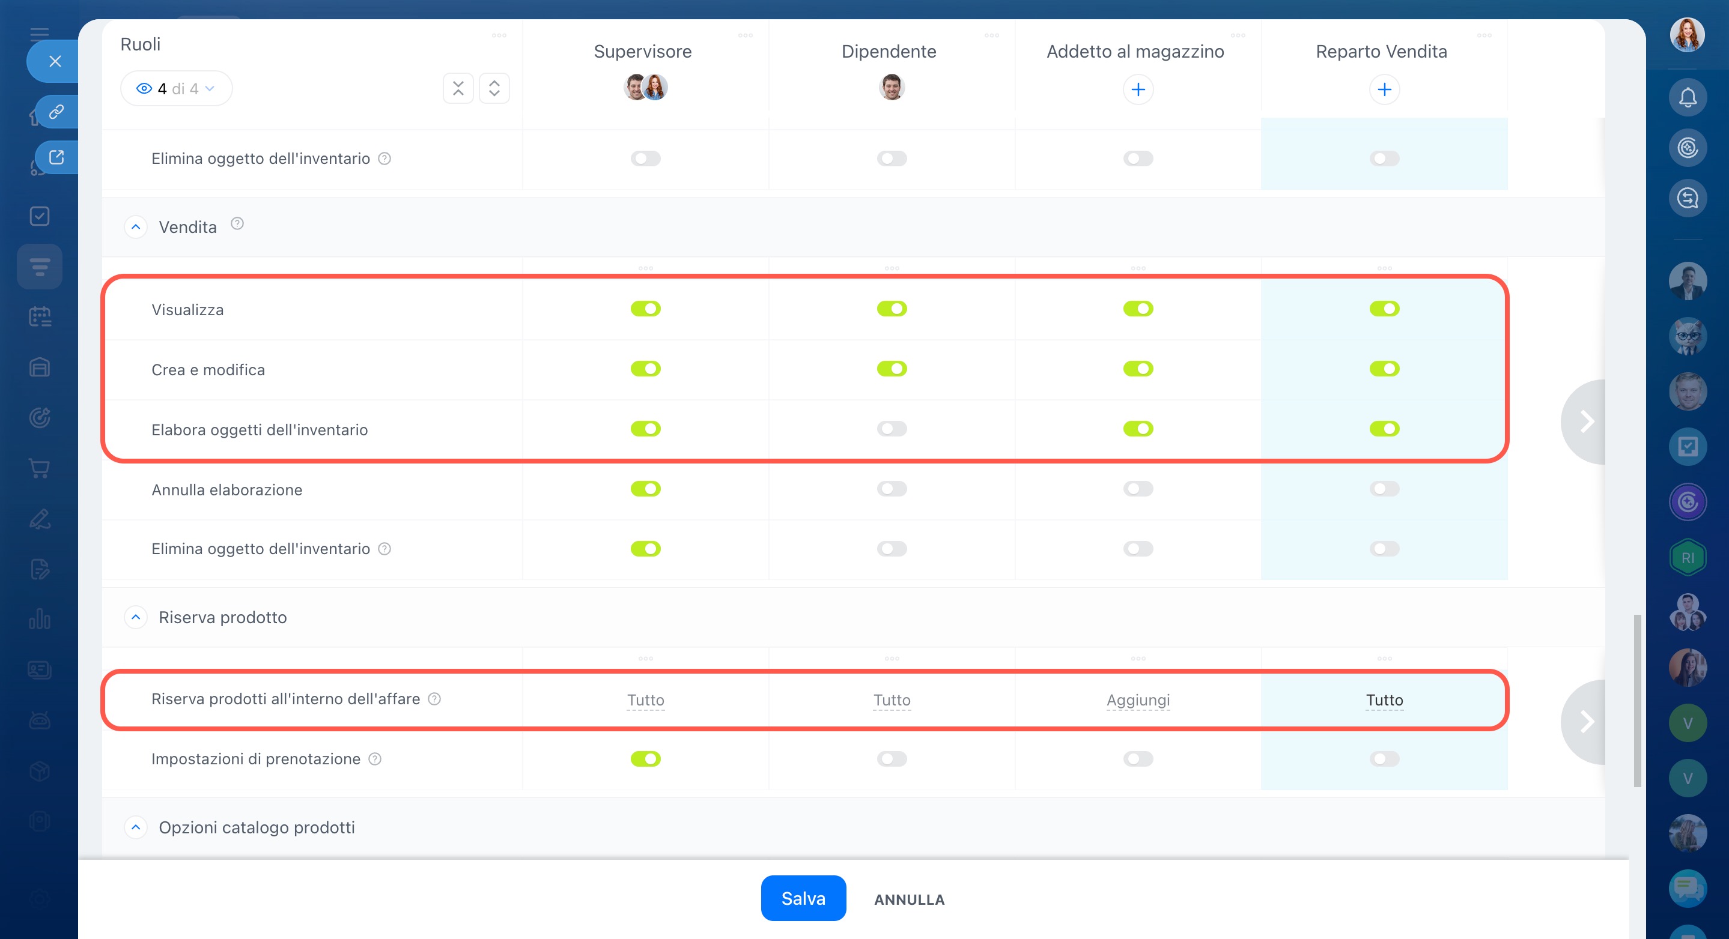This screenshot has height=939, width=1729.
Task: Collapse the Riserva prodotto section
Action: (136, 617)
